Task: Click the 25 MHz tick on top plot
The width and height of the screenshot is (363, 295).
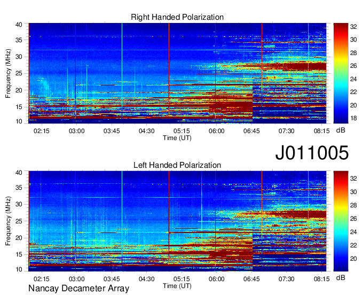Action: coord(19,73)
